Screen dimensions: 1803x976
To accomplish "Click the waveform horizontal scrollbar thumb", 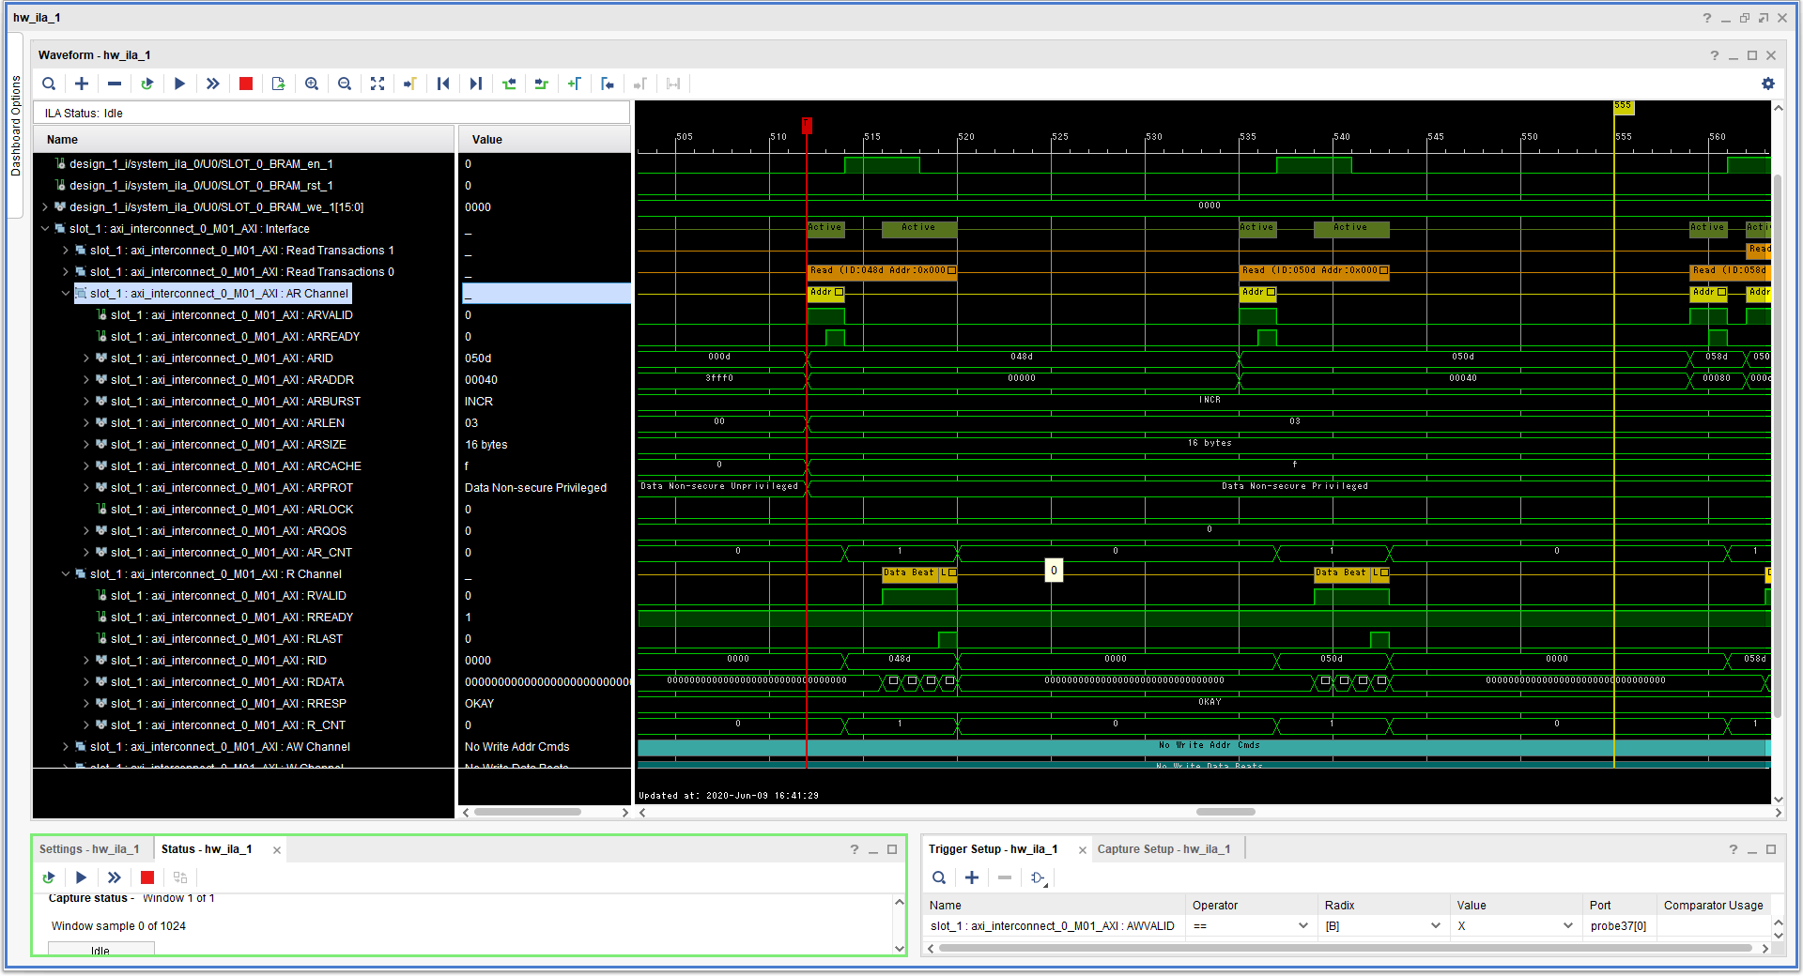I will tap(1225, 812).
